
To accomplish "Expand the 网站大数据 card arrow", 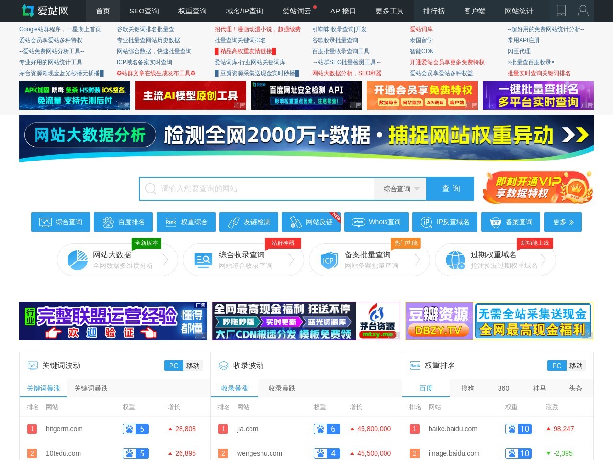I will (166, 260).
